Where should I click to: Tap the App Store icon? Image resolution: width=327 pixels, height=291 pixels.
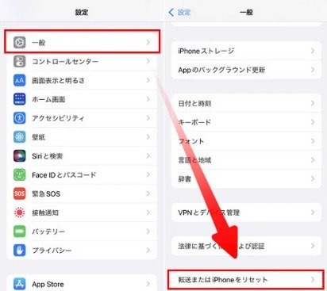click(x=20, y=284)
